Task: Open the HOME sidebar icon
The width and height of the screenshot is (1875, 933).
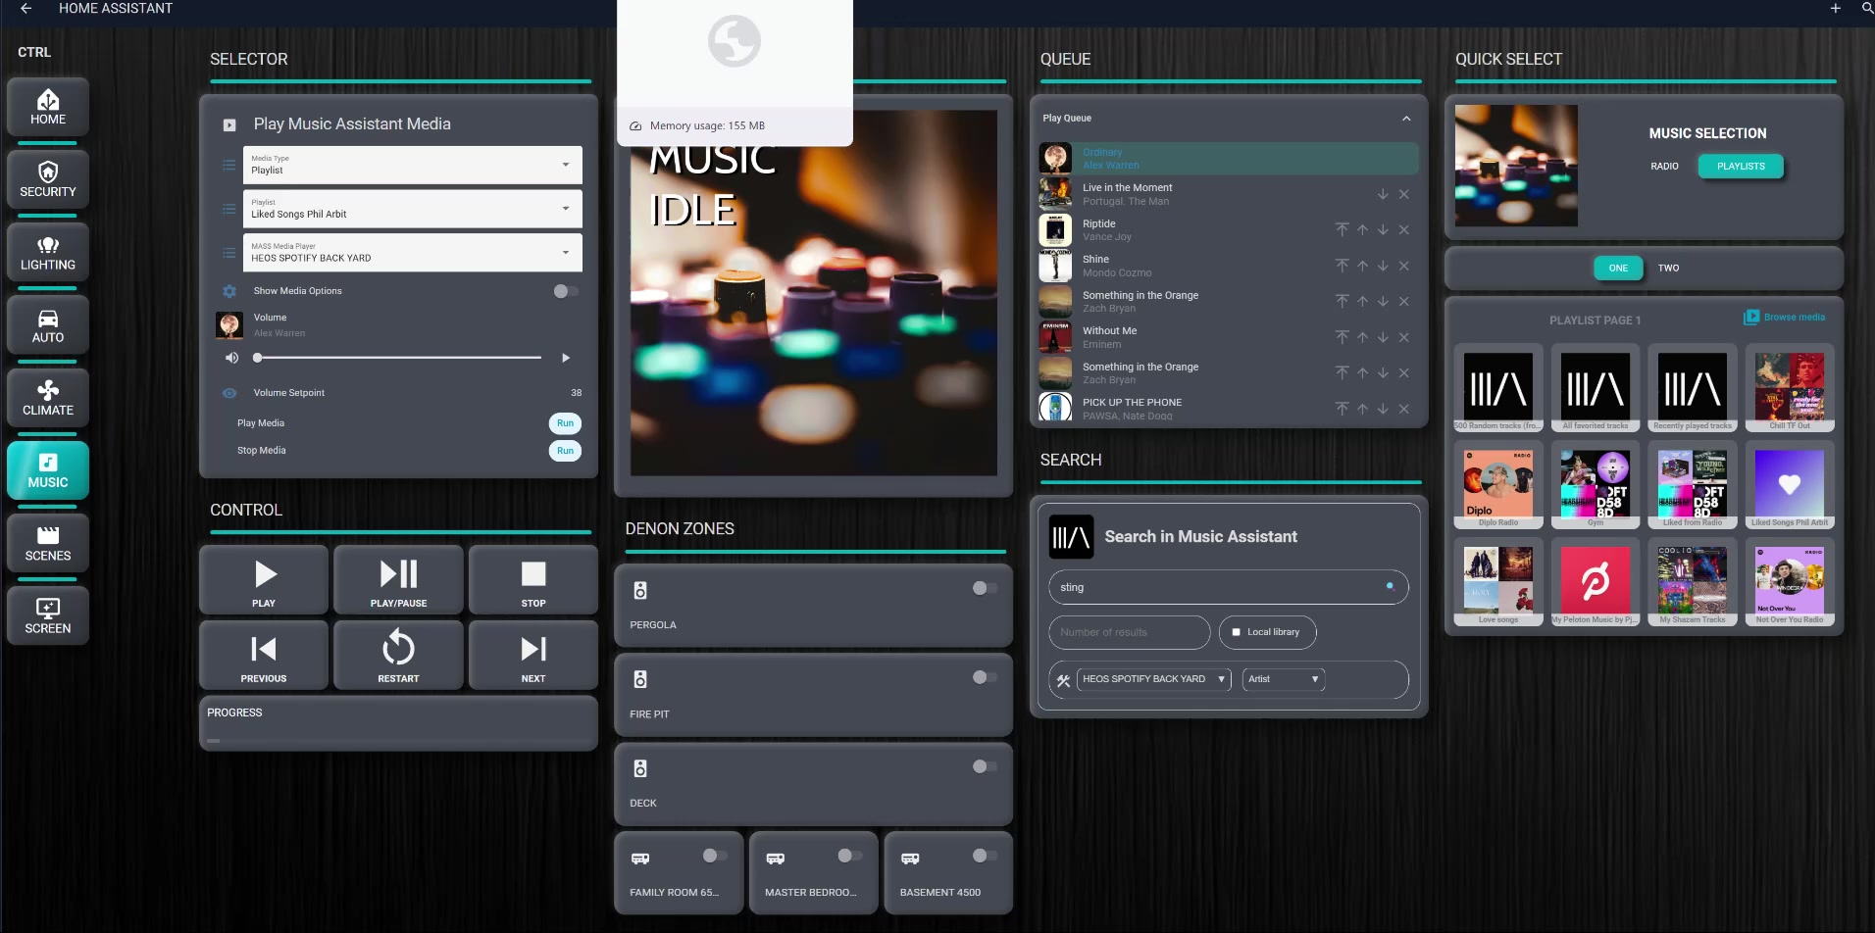Action: 48,107
